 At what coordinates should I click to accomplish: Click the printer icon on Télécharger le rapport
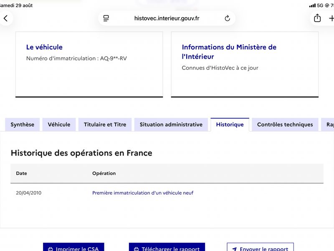[x=137, y=249]
